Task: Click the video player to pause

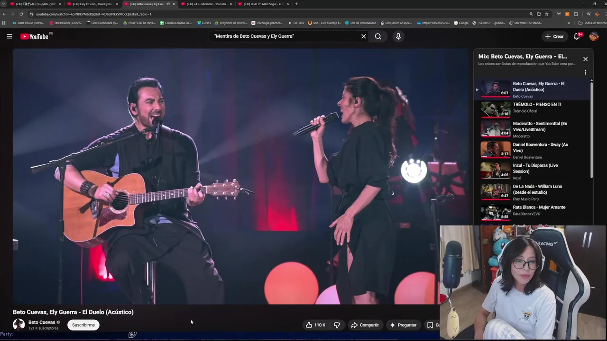Action: [240, 176]
